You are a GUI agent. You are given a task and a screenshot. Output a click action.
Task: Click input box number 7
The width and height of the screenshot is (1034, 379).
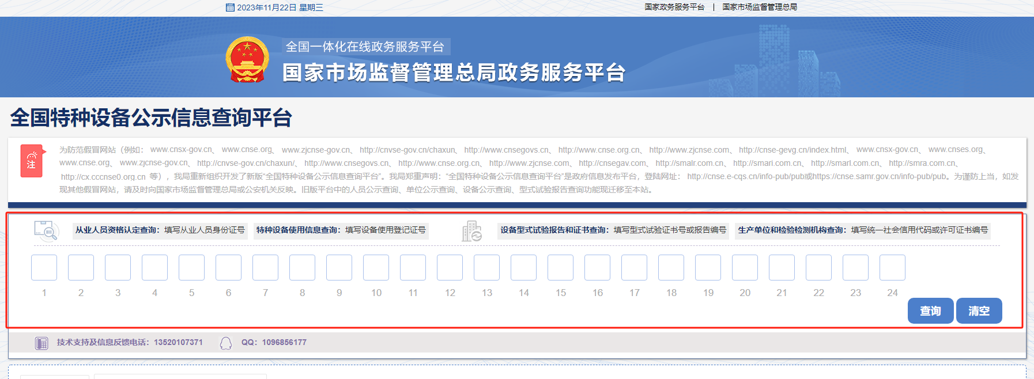point(266,268)
